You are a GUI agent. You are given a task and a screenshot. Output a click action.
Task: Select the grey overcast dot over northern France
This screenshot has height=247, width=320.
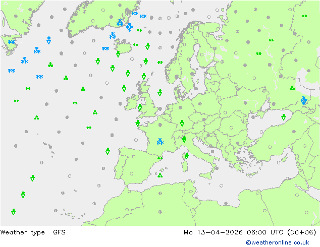[x=160, y=125]
